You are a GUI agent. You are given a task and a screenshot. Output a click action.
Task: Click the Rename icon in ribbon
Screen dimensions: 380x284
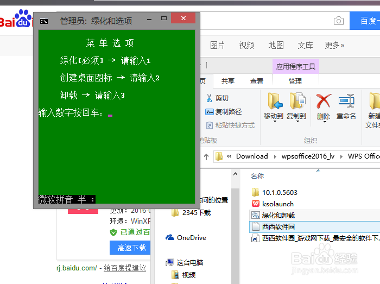click(x=346, y=100)
